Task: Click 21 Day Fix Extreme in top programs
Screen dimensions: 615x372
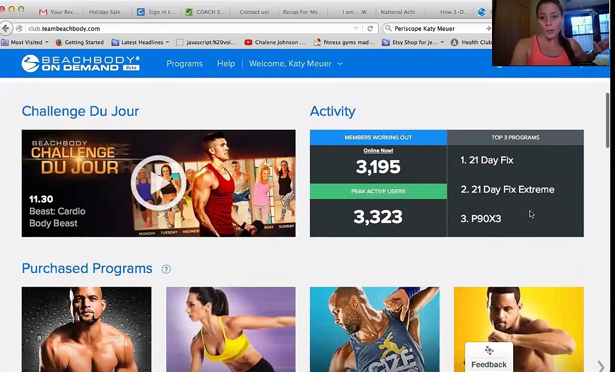Action: (x=508, y=189)
